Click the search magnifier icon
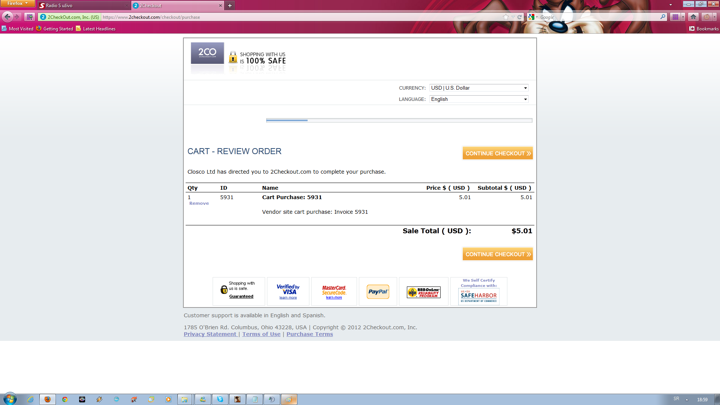720x405 pixels. 663,17
